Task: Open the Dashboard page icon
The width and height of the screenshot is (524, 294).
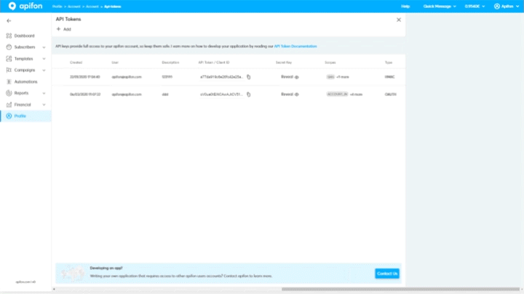Action: (x=9, y=35)
